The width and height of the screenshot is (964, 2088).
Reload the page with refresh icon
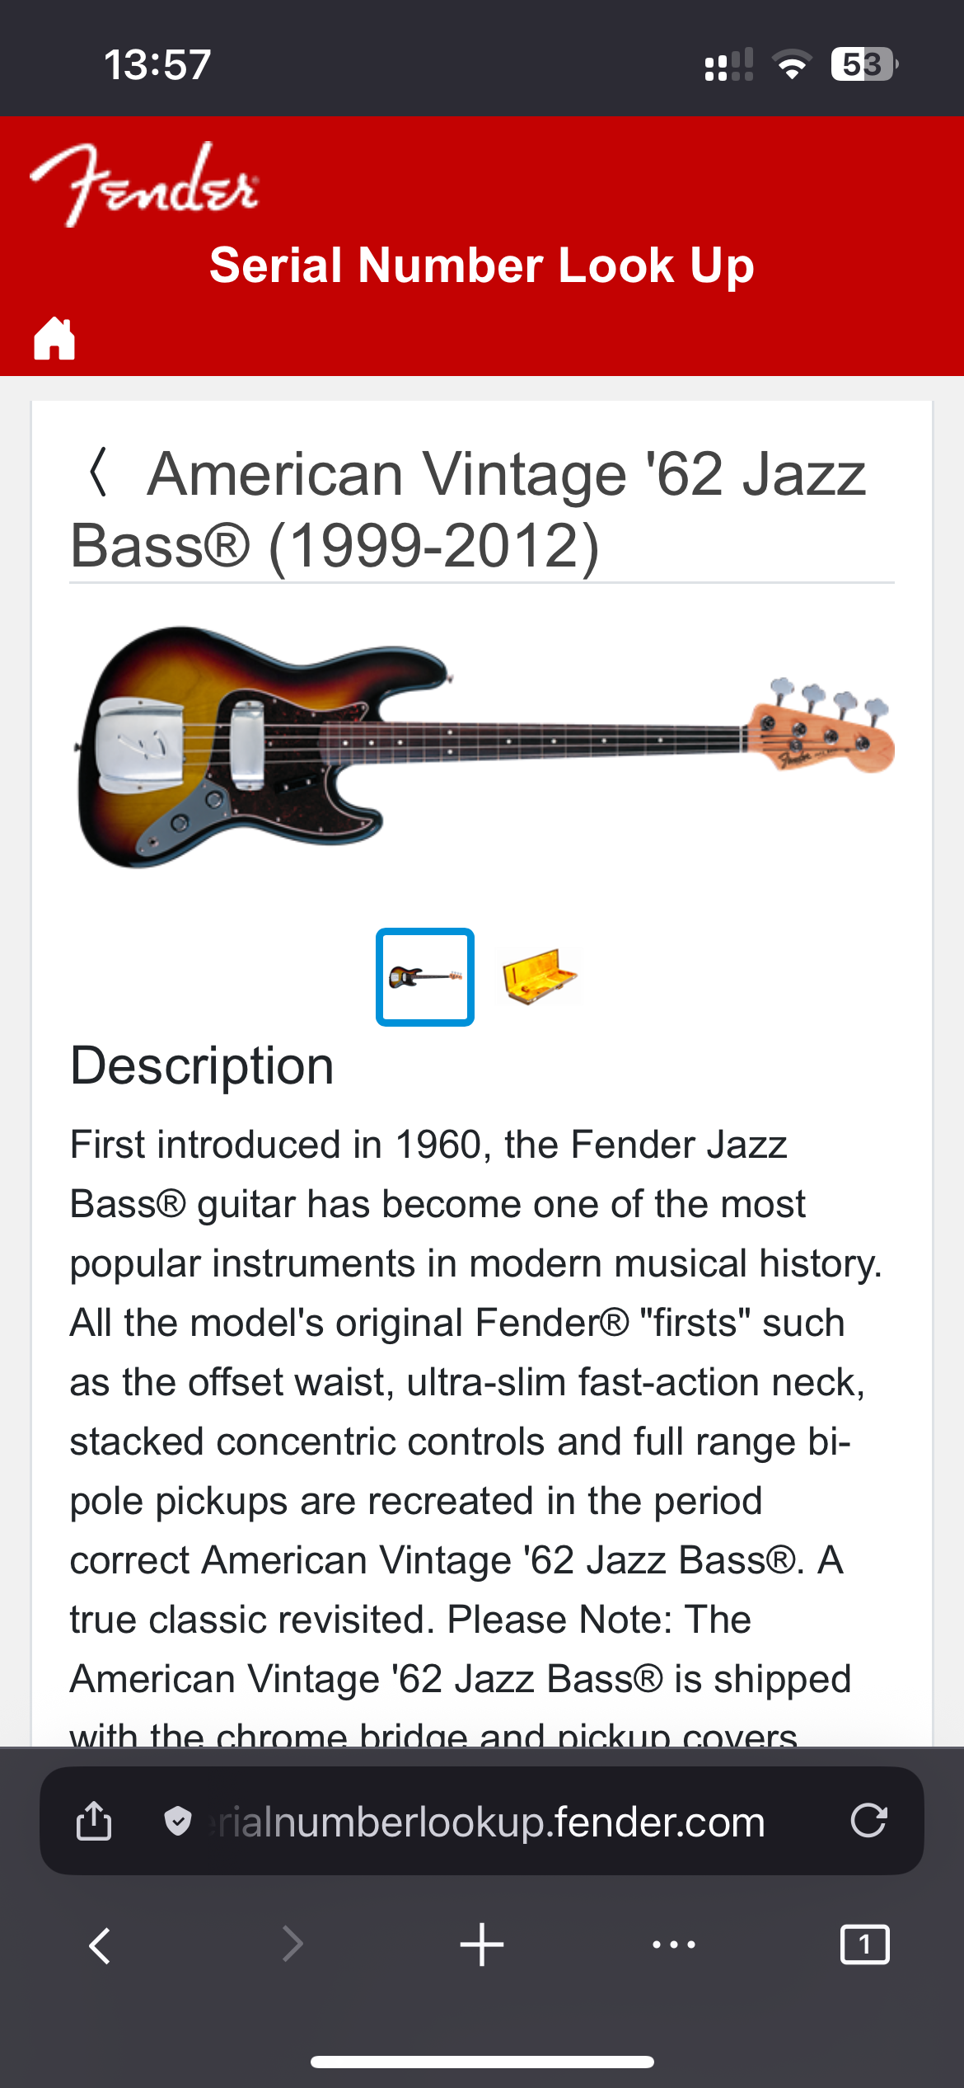[868, 1820]
